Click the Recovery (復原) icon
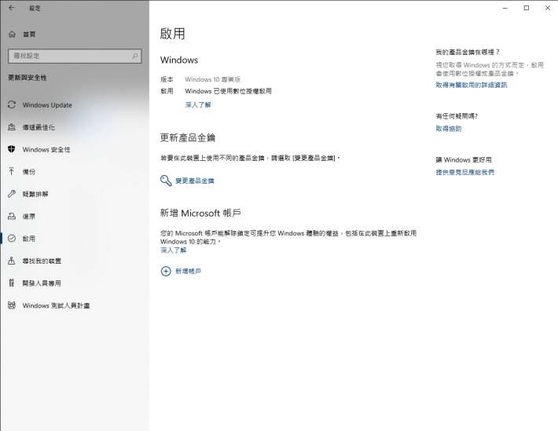This screenshot has height=431, width=558. coord(12,216)
